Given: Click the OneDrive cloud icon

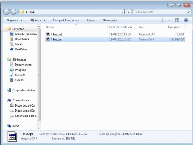Looking at the screenshot, I should click(x=12, y=49).
